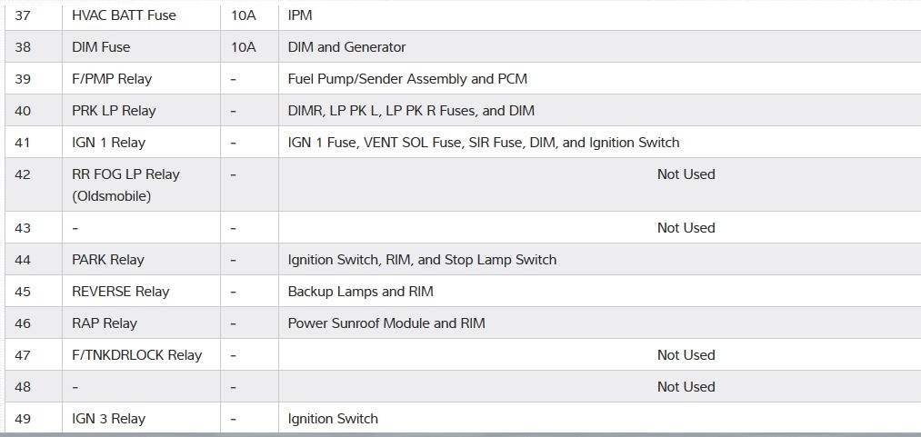Viewport: 921px width, 437px height.
Task: Select 'Fuel Pump/Sender Assembly and PCM' text
Action: point(407,79)
